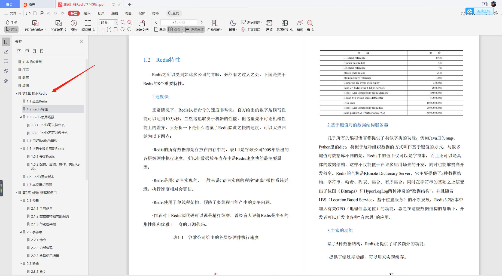
Task: Open 截图和对比 screenshot compare tool
Action: [285, 26]
